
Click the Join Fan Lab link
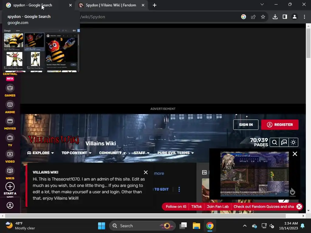click(x=217, y=207)
